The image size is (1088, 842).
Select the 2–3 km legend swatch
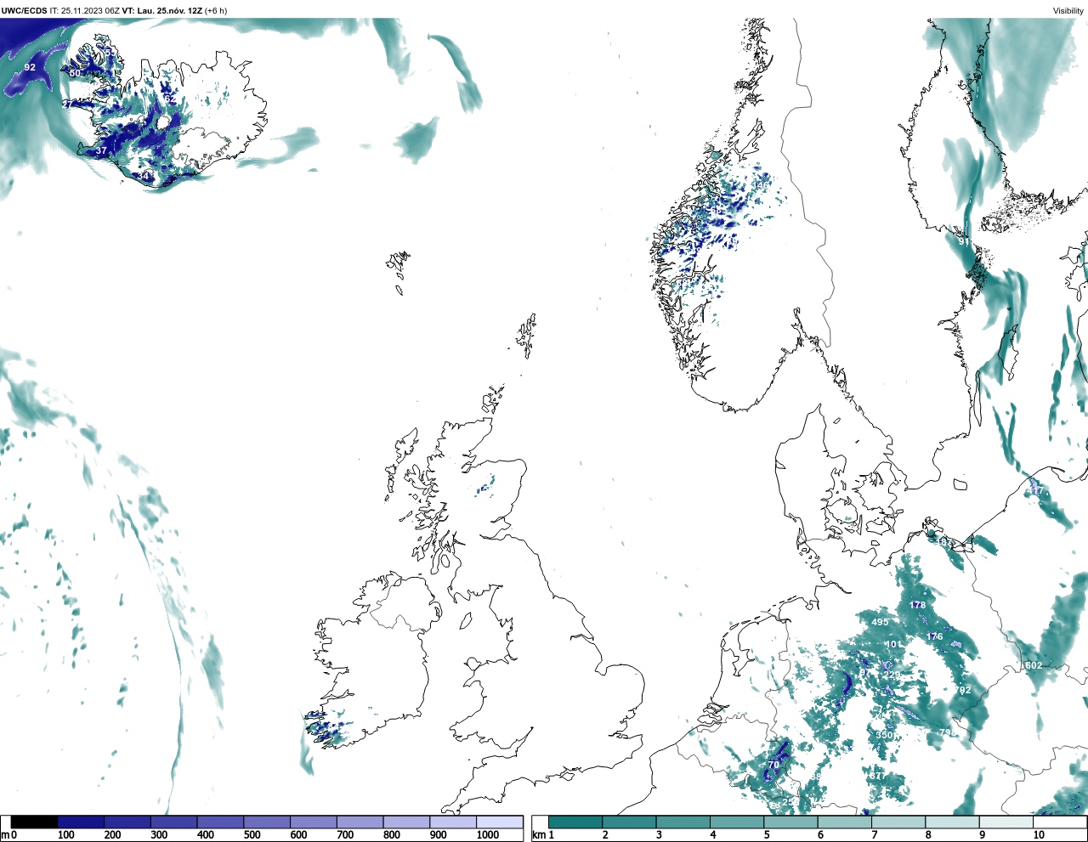[x=629, y=822]
